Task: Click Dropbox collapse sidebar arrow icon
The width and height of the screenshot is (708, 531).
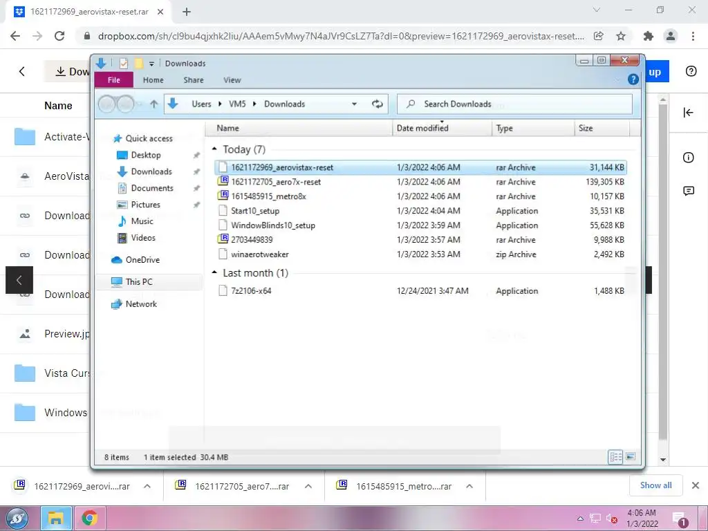Action: (688, 113)
